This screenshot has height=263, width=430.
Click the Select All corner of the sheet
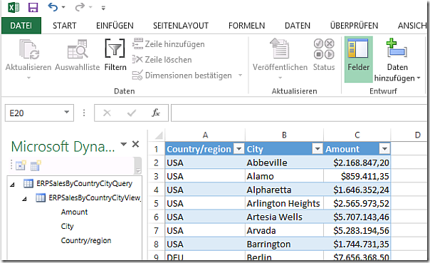click(157, 135)
